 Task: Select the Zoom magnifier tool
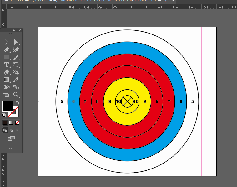pos(16,95)
